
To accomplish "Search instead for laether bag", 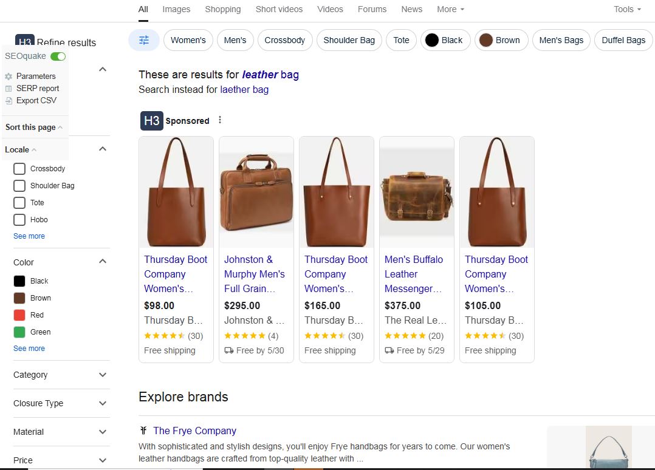I will (x=244, y=89).
